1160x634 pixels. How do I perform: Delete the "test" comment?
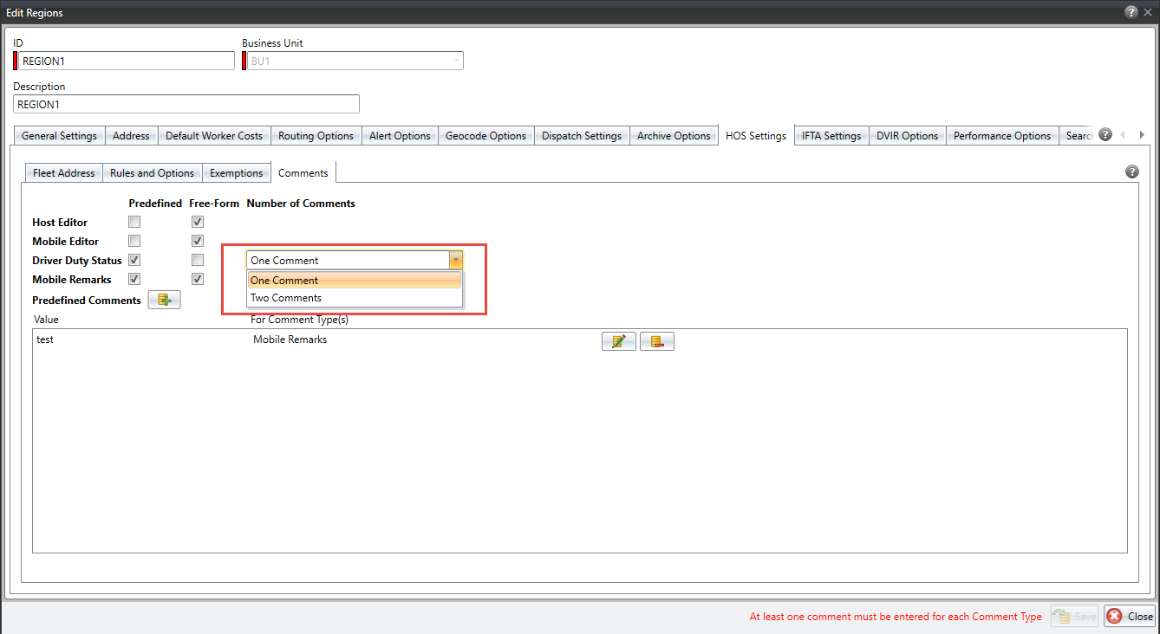tap(656, 340)
